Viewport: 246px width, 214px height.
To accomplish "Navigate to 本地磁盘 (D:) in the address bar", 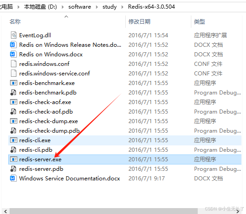I will coord(41,7).
